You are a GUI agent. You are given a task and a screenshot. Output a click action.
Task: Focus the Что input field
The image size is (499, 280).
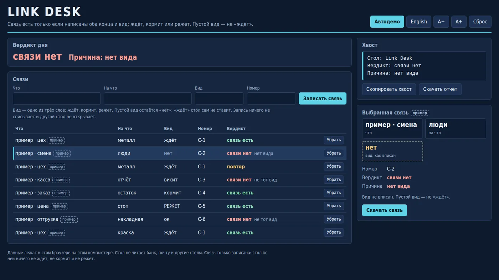click(x=57, y=98)
